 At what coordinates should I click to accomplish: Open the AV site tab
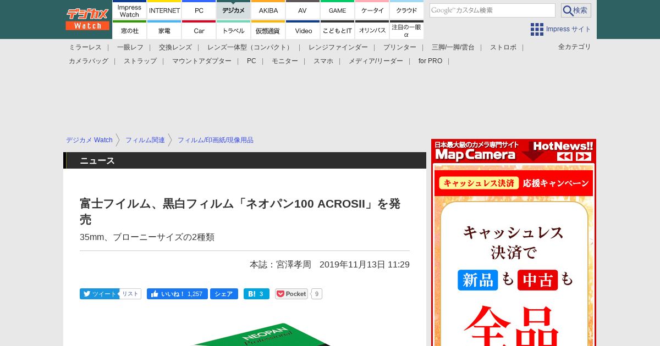302,10
